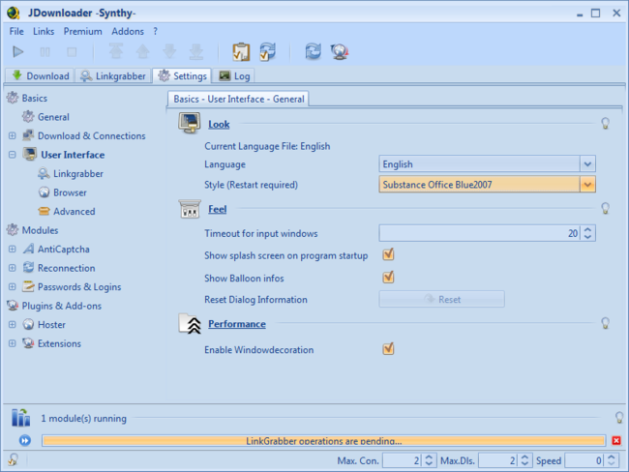Screen dimensions: 629x472
Task: Cancel LinkGrabber operation with red X
Action: [616, 441]
